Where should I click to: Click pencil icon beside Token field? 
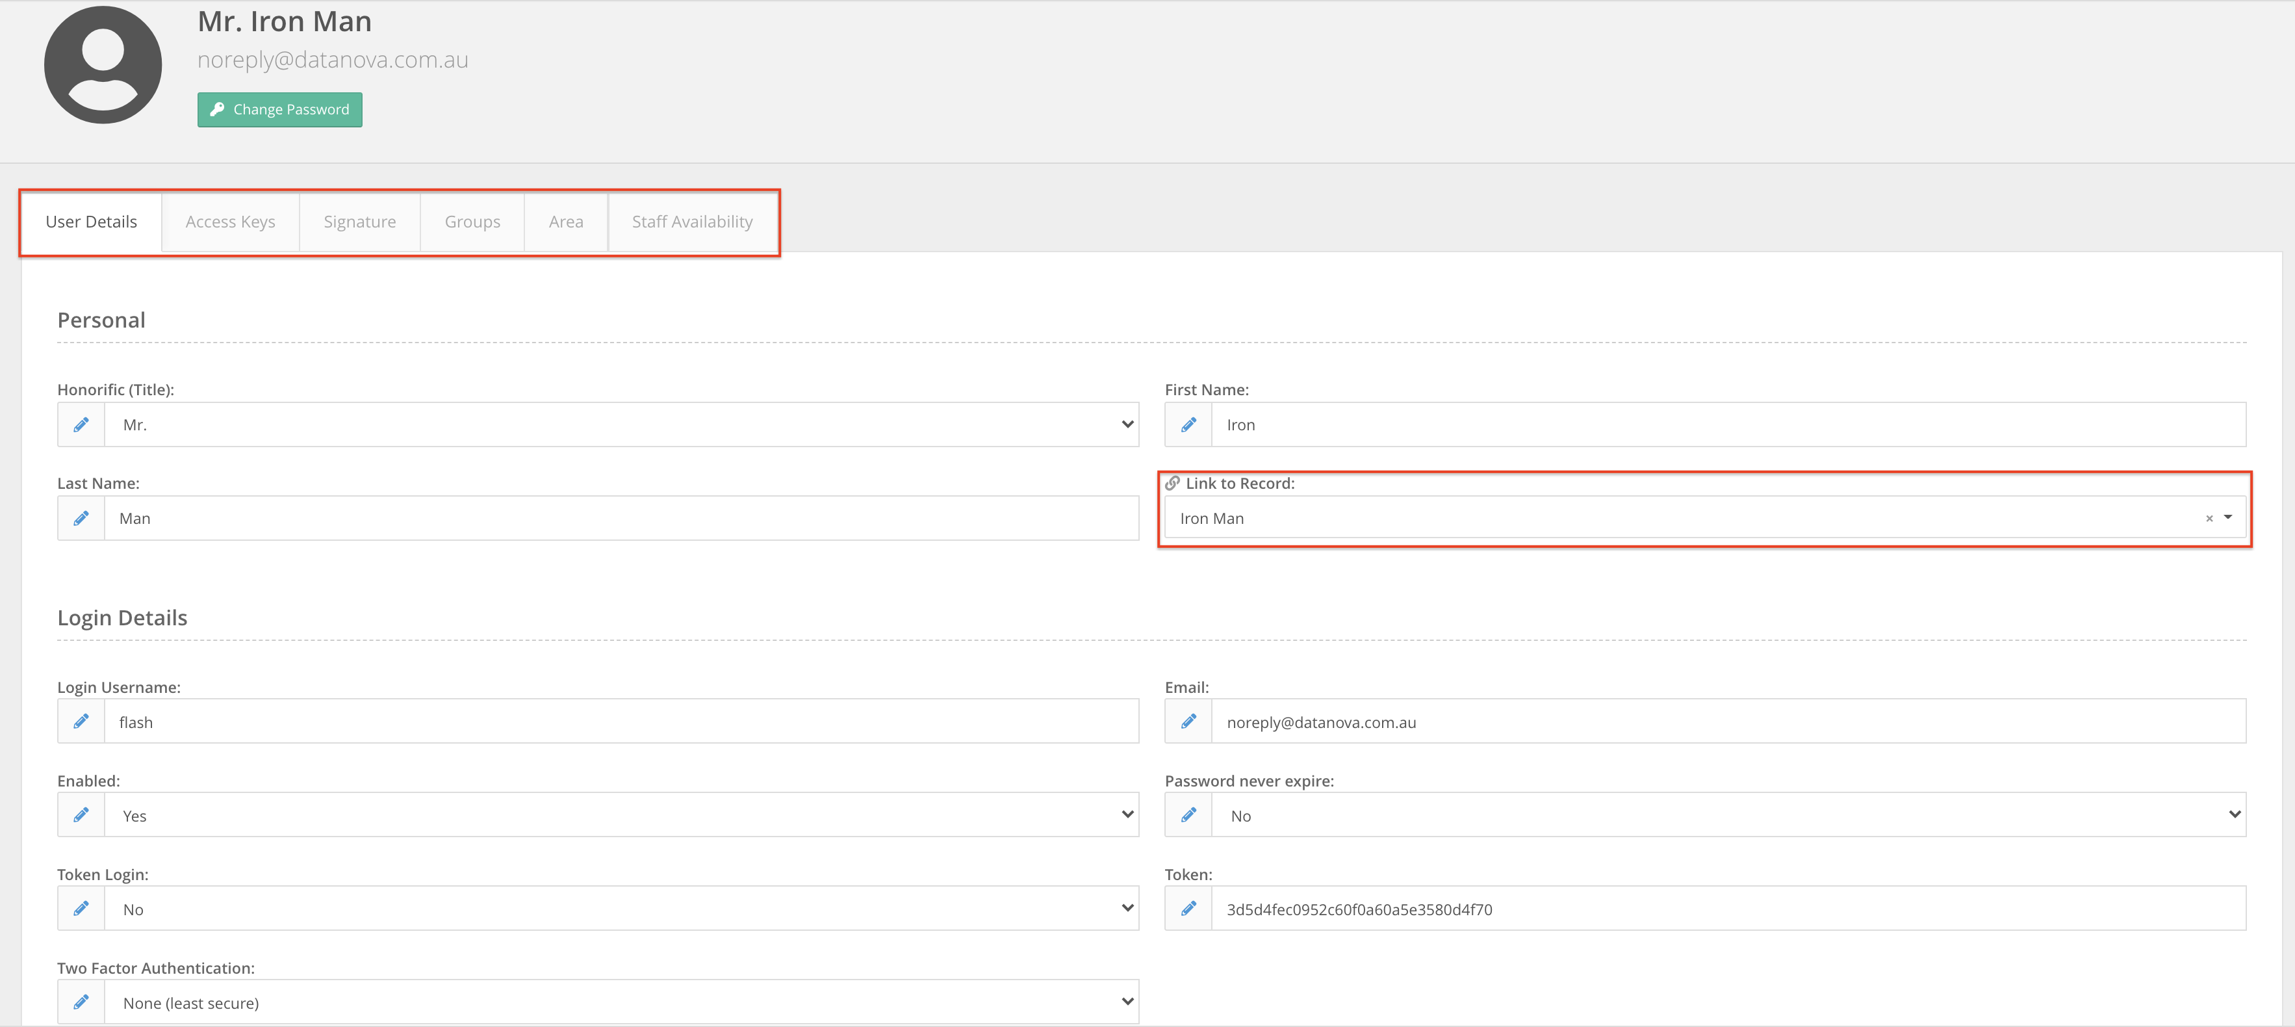(x=1188, y=909)
